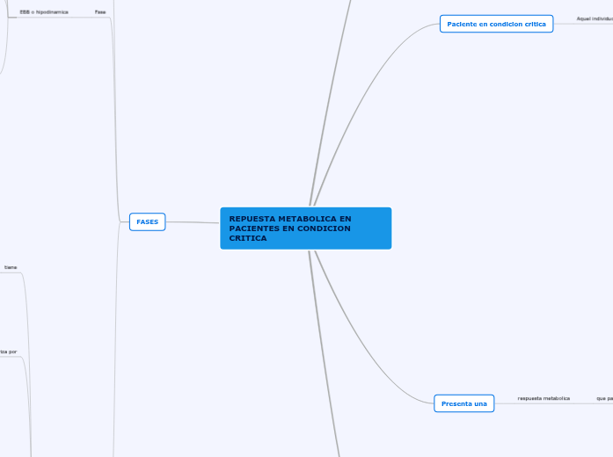
Task: Click line between respuesta metabolica and 'que pa'
Action: pyautogui.click(x=582, y=403)
